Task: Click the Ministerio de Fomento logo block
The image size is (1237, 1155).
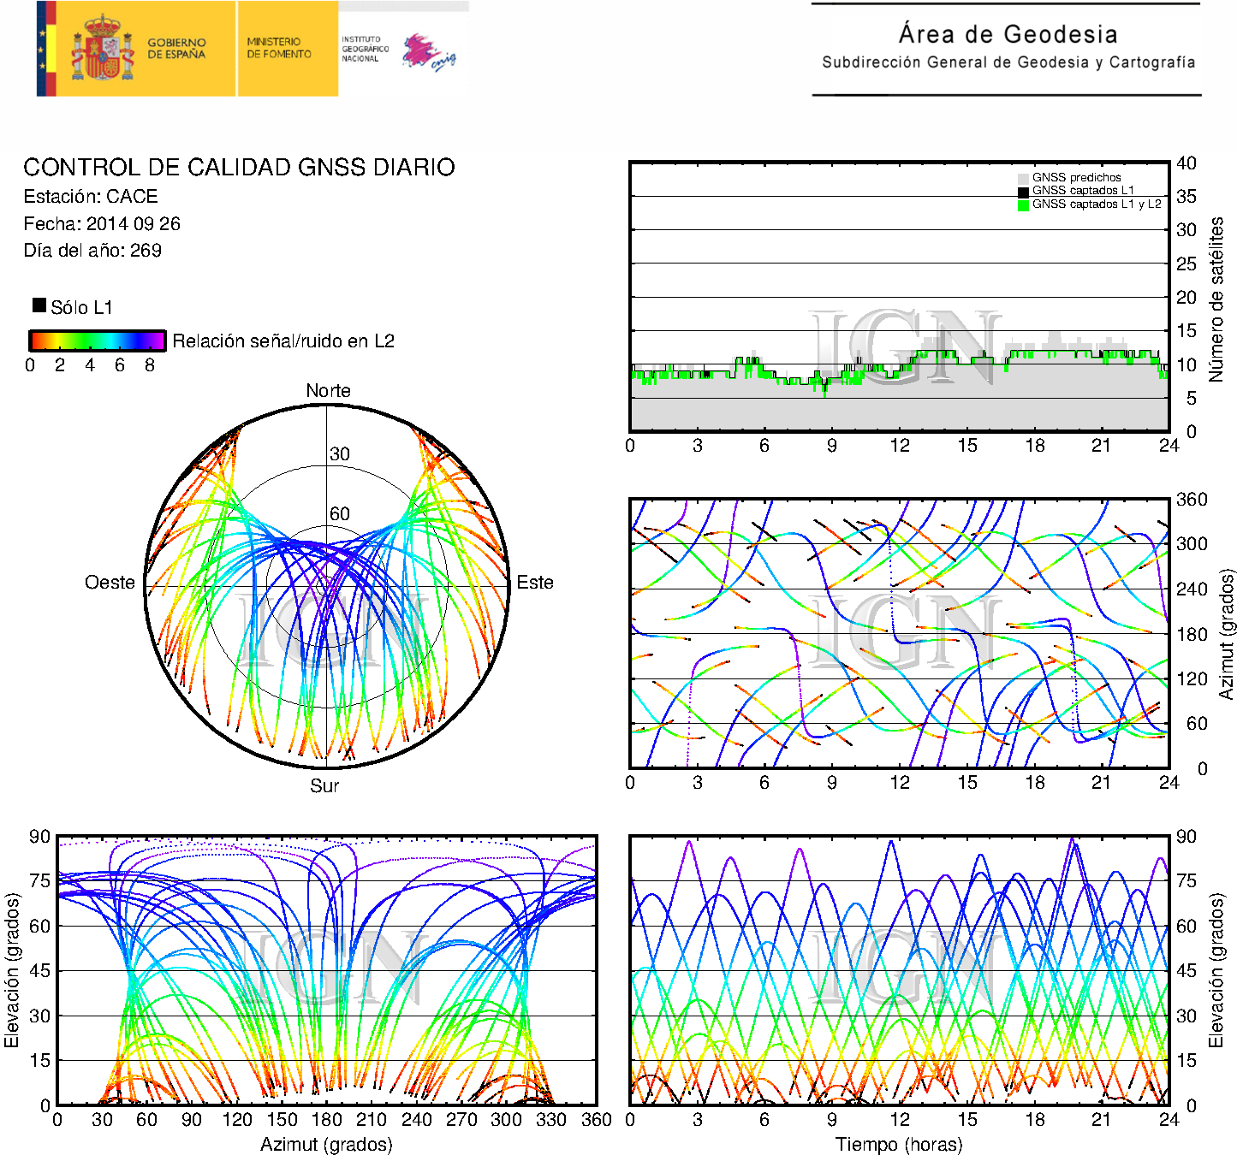Action: tap(279, 48)
